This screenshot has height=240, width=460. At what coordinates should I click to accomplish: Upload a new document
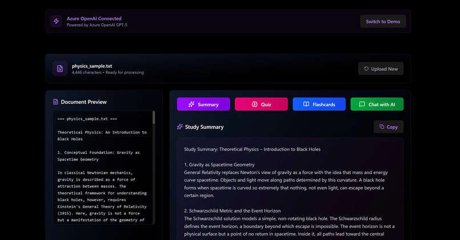pos(381,69)
